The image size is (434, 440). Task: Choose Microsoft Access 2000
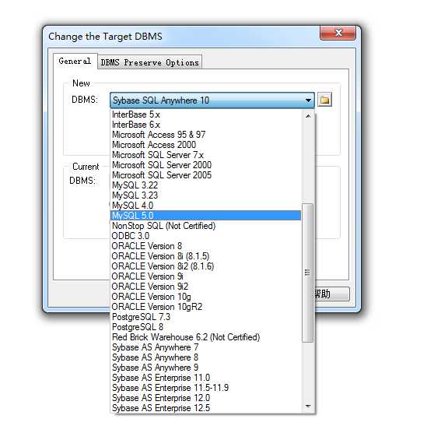click(206, 145)
